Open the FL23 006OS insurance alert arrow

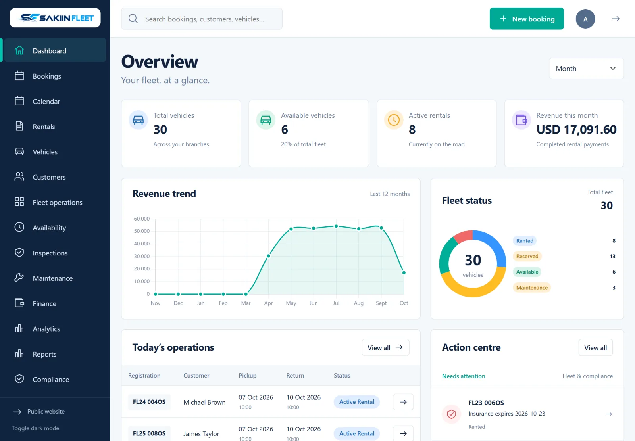[x=609, y=414]
